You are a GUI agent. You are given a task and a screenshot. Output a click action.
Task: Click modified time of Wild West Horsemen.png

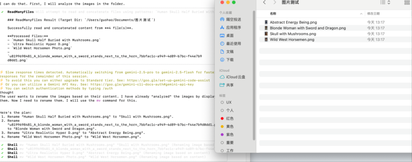(376, 40)
